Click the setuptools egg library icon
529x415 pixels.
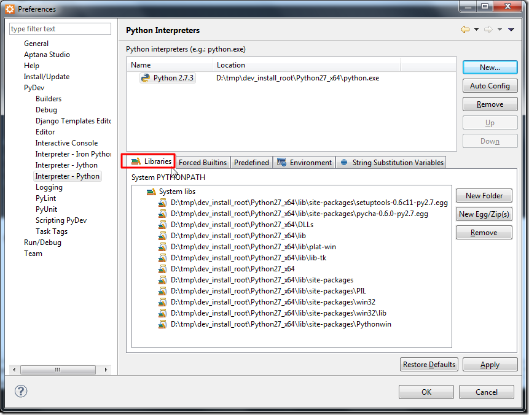coord(163,203)
